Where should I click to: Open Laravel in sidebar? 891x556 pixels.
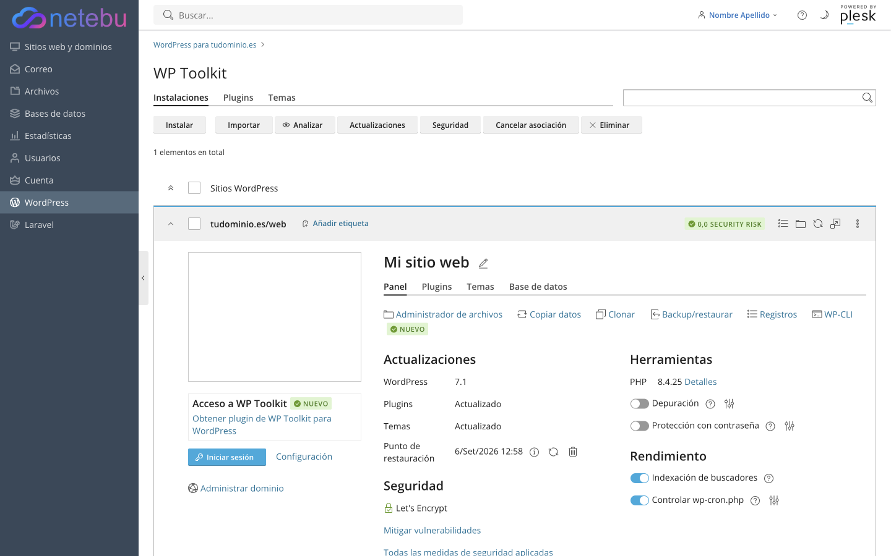tap(69, 225)
